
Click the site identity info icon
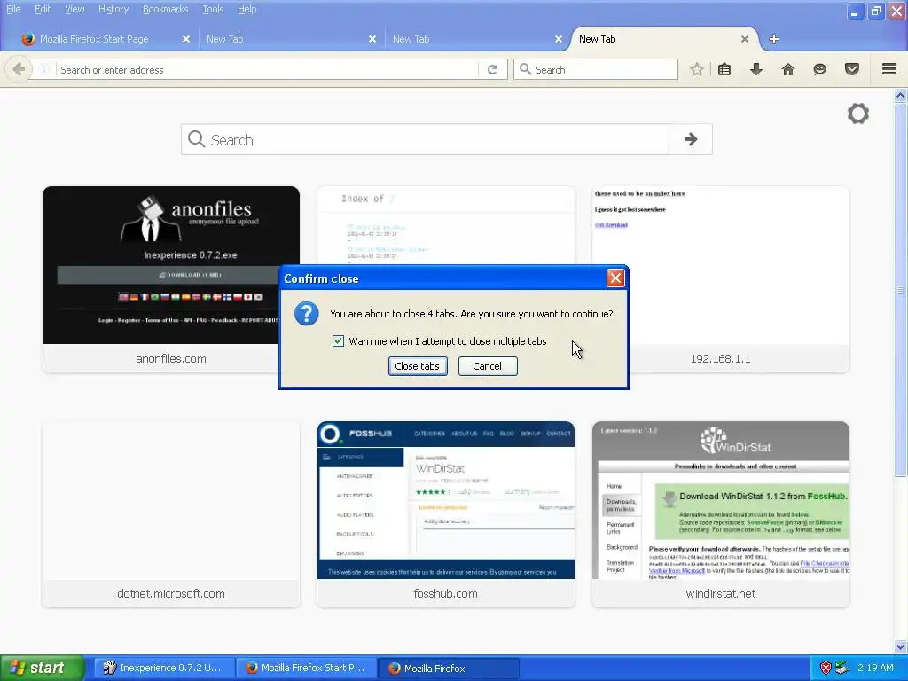[x=44, y=69]
